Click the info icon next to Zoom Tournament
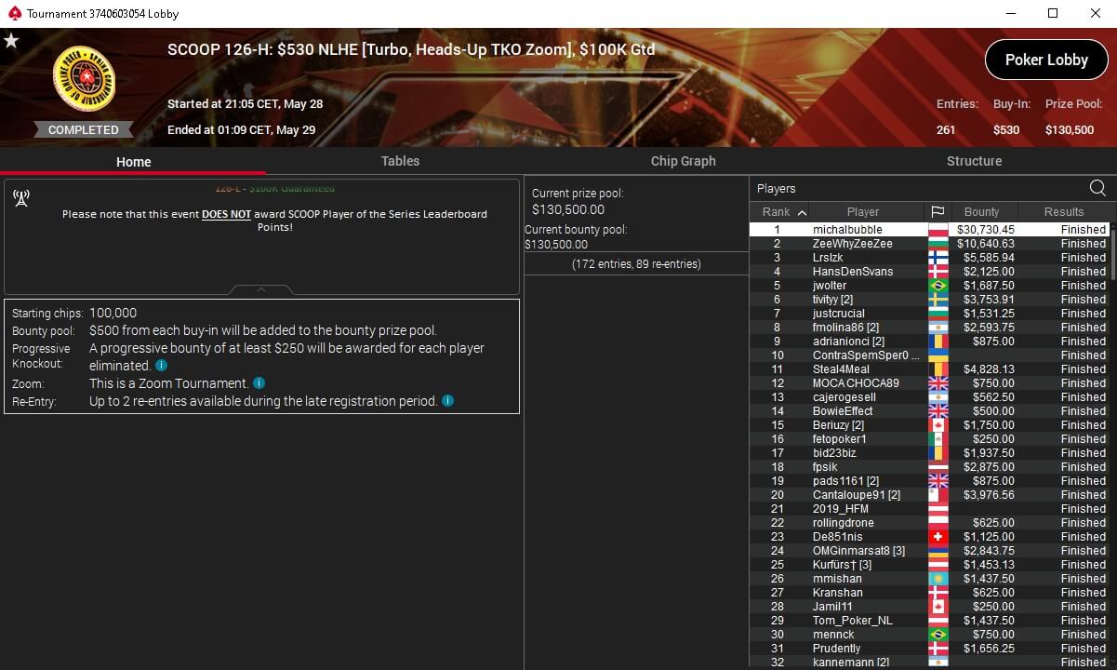The height and width of the screenshot is (670, 1117). point(259,383)
